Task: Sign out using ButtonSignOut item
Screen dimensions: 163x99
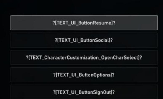Action: click(x=84, y=92)
